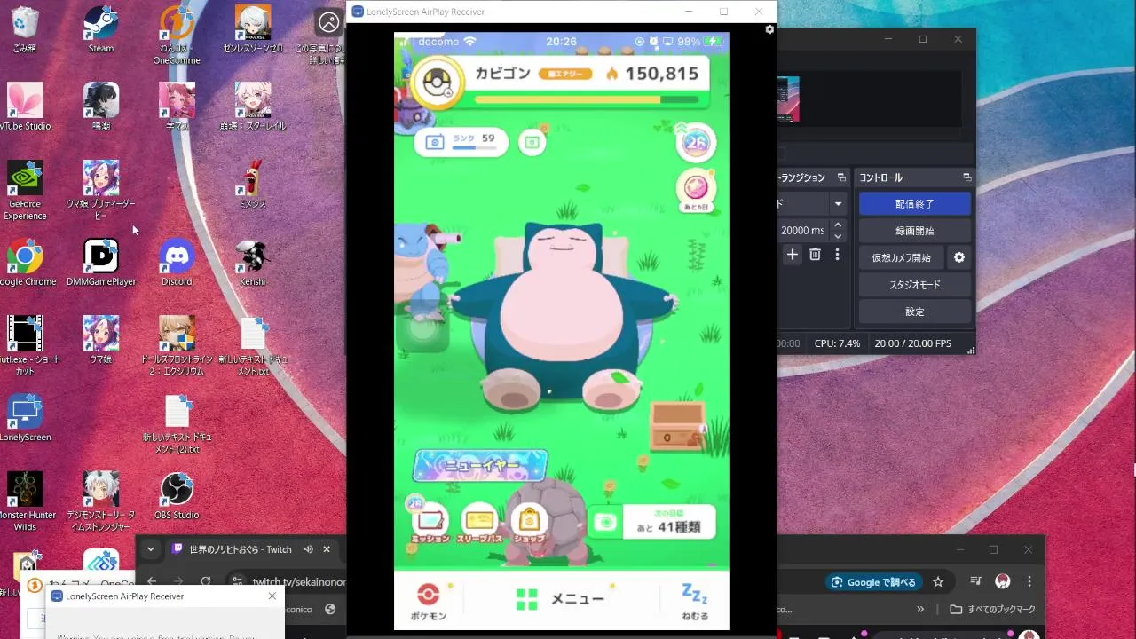The width and height of the screenshot is (1136, 639).
Task: Open the Kenshi game shortcut
Action: pyautogui.click(x=253, y=262)
